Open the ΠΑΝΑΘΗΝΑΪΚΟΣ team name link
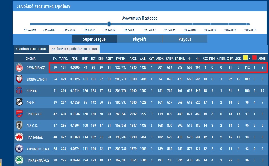Image resolution: width=269 pixels, height=166 pixels. 38,161
